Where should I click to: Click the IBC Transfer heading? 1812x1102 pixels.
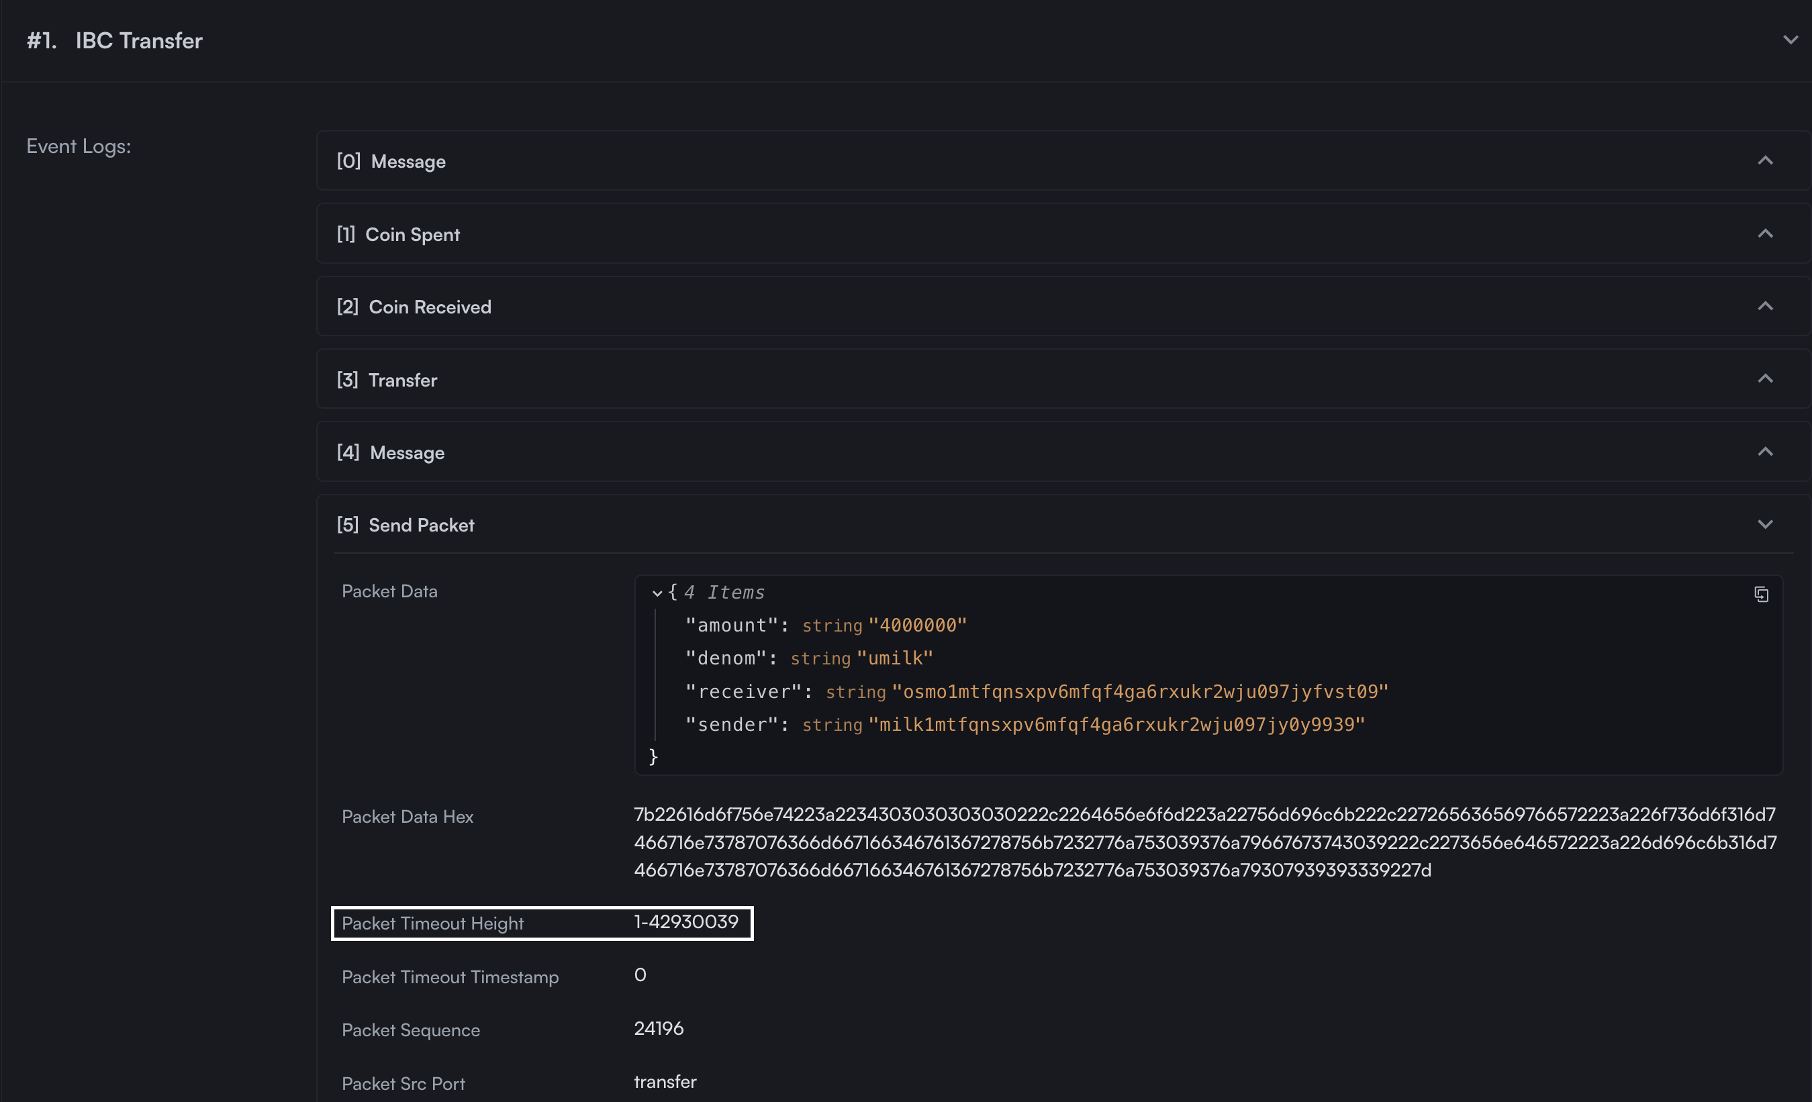pos(138,40)
